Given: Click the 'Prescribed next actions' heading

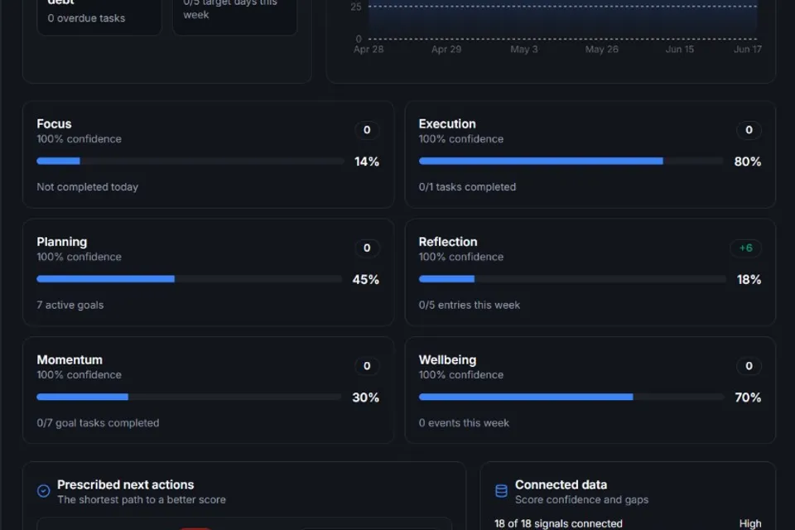Looking at the screenshot, I should [125, 484].
